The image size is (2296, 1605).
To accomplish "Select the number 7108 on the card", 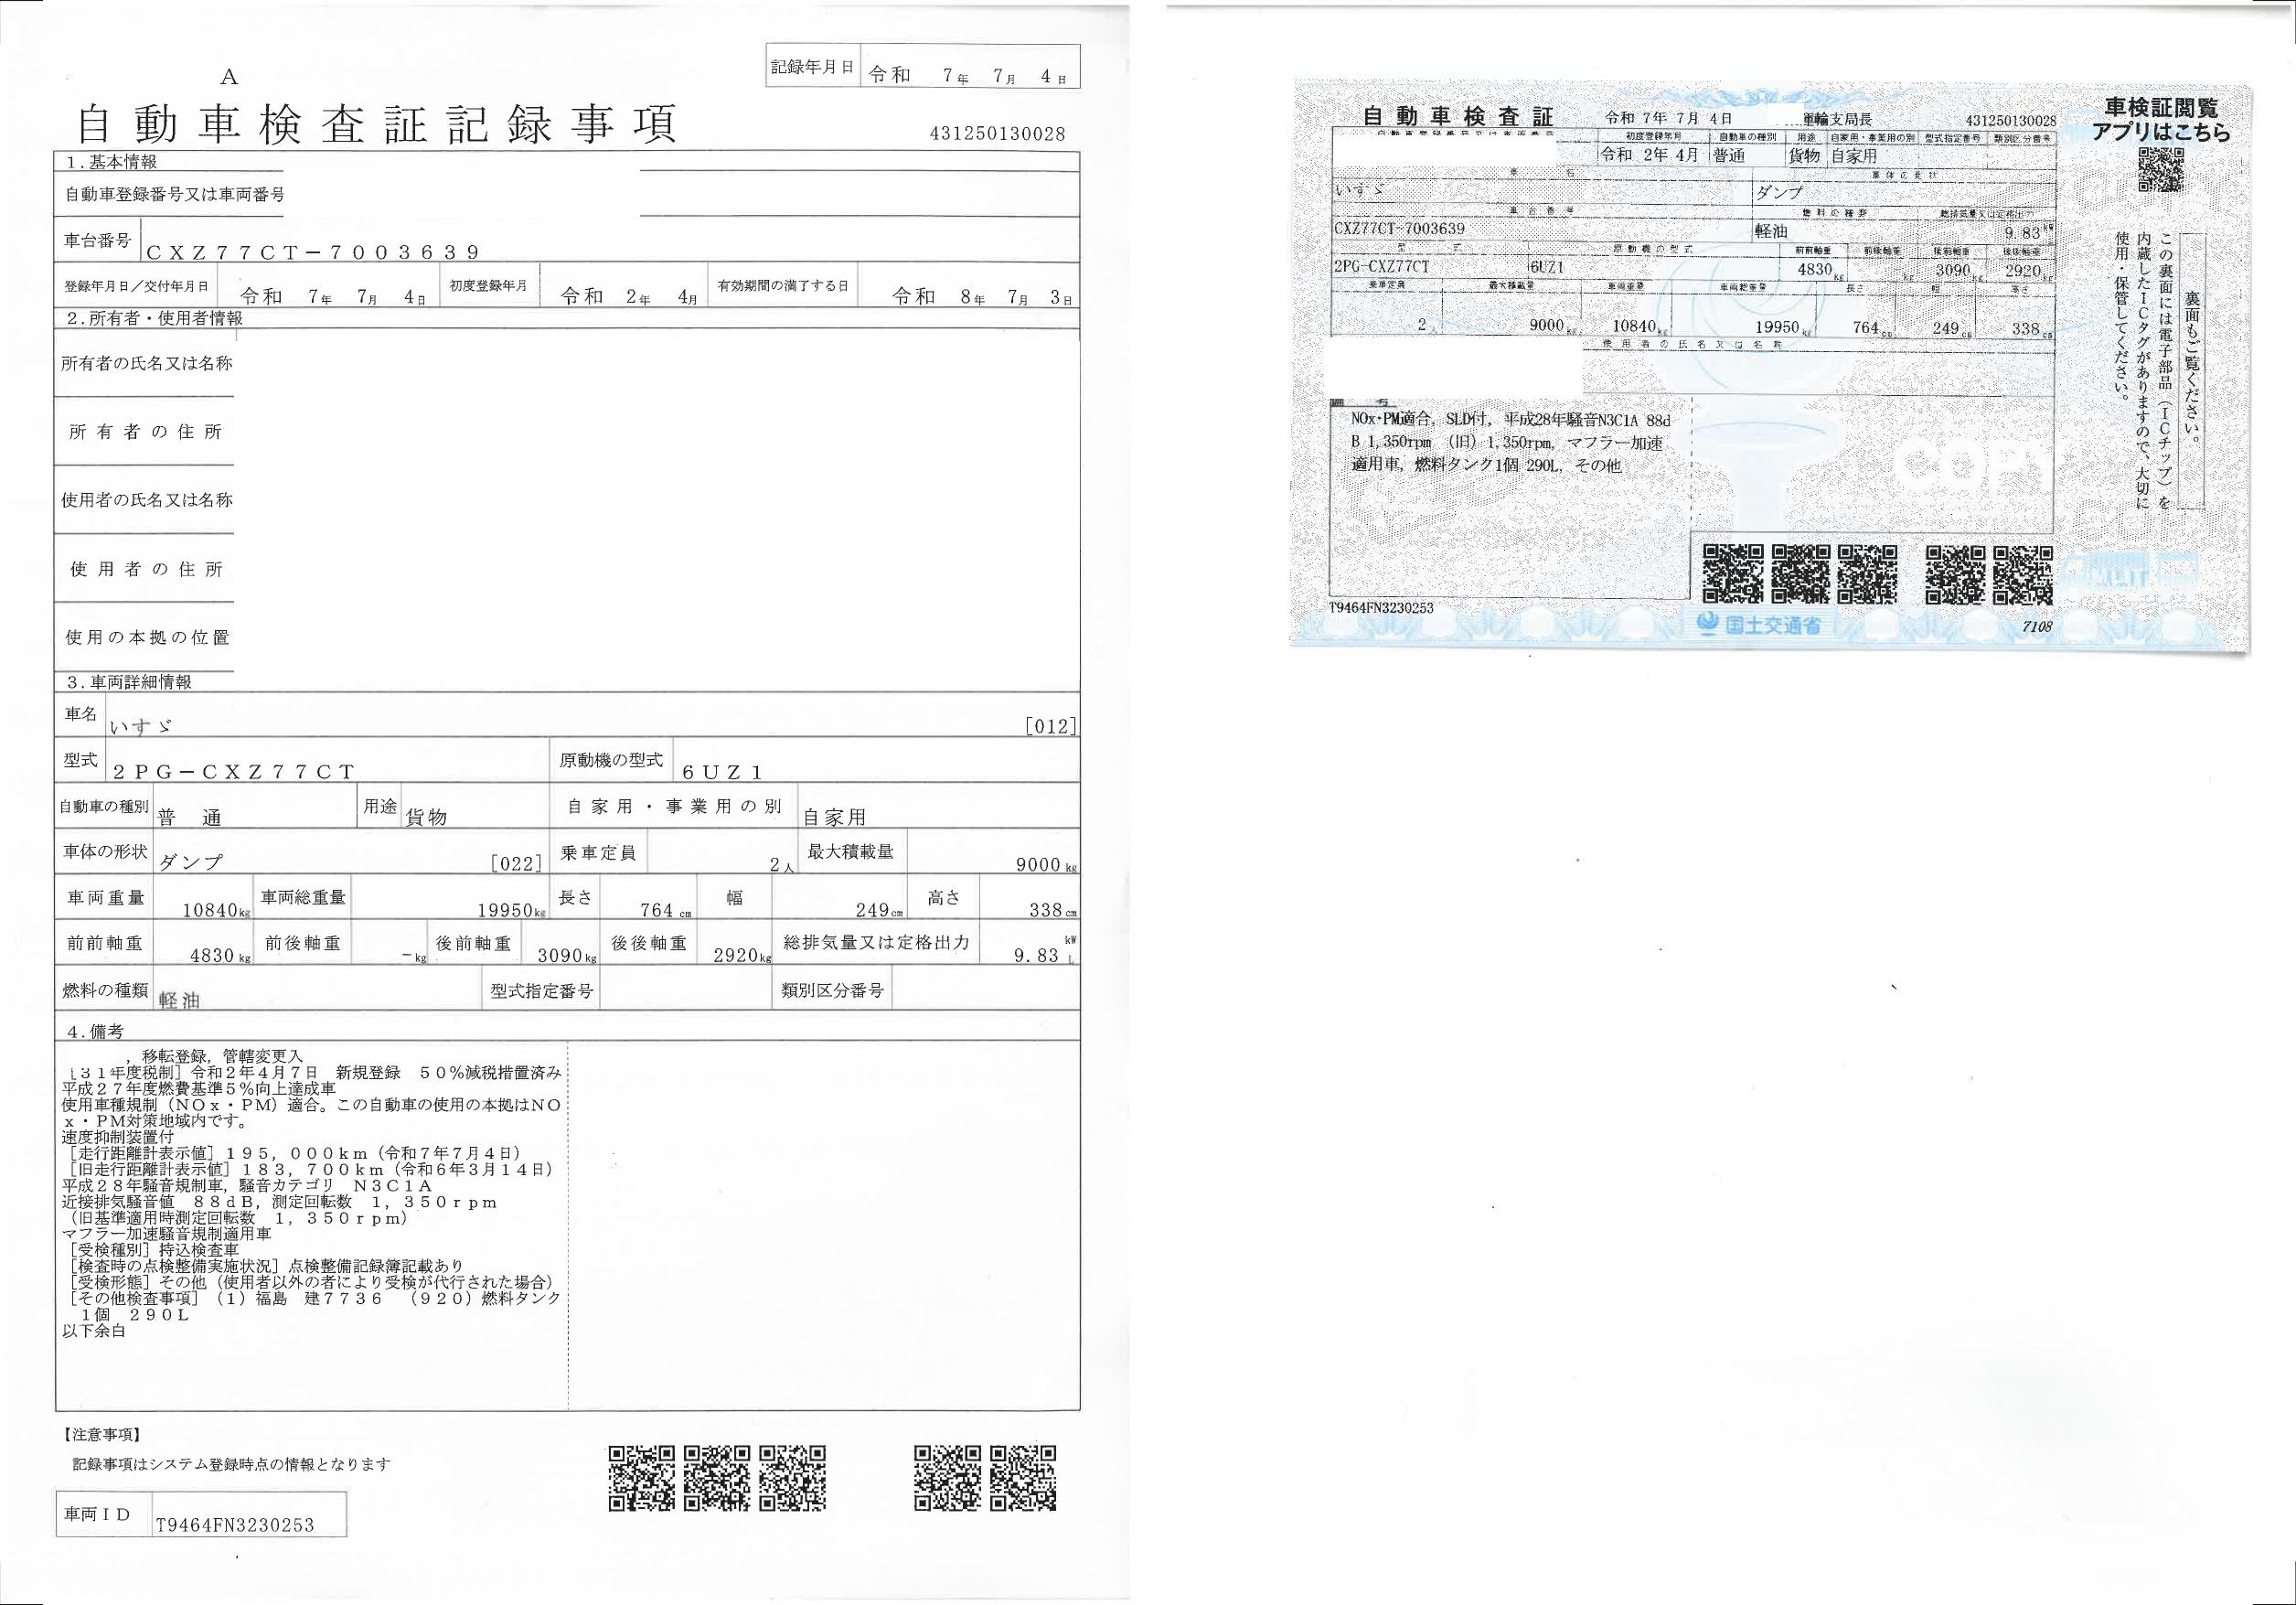I will (2037, 626).
